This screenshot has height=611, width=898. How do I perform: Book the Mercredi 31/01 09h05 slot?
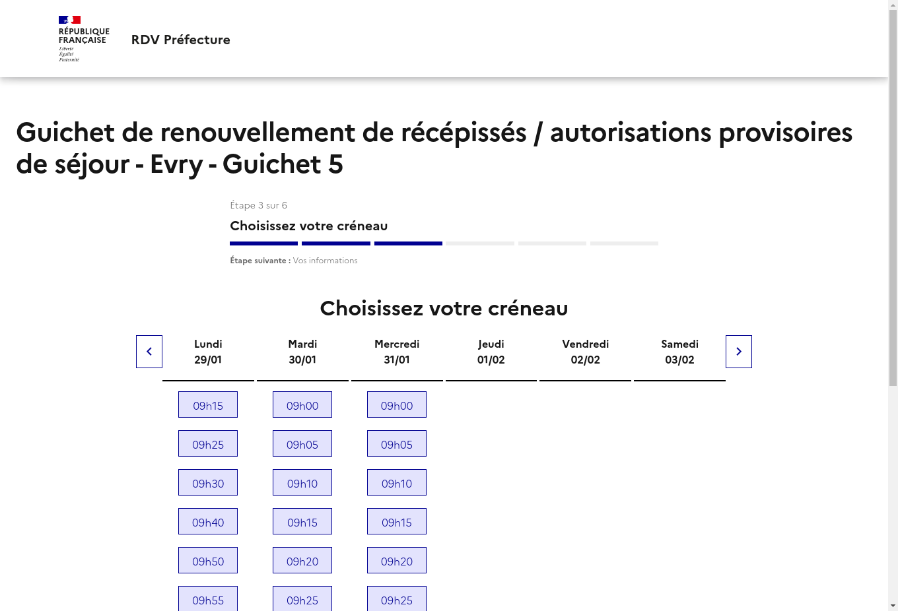[397, 444]
